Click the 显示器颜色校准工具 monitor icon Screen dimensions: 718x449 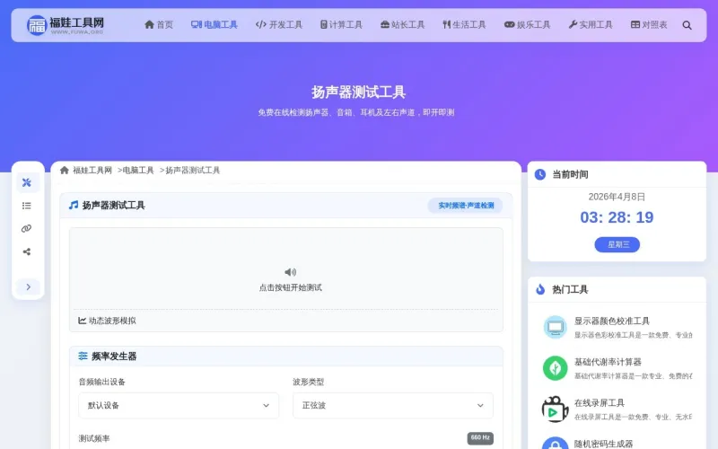click(555, 327)
